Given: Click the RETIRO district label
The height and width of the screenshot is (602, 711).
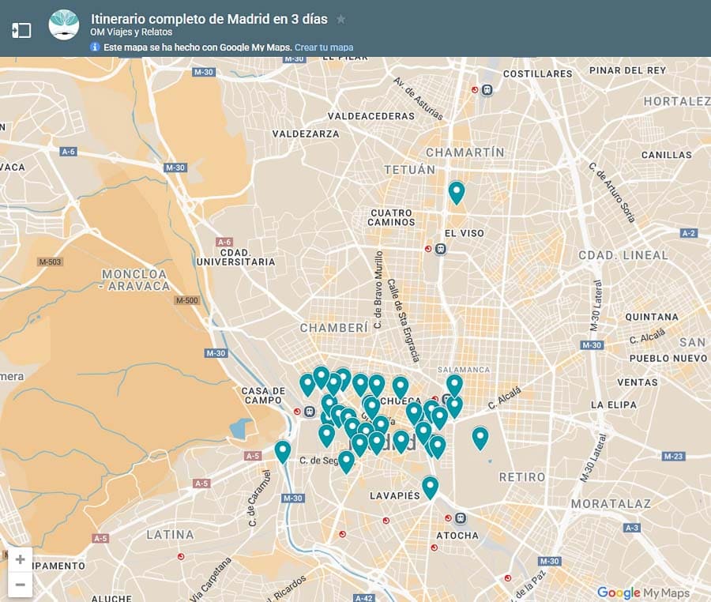Looking at the screenshot, I should 522,477.
